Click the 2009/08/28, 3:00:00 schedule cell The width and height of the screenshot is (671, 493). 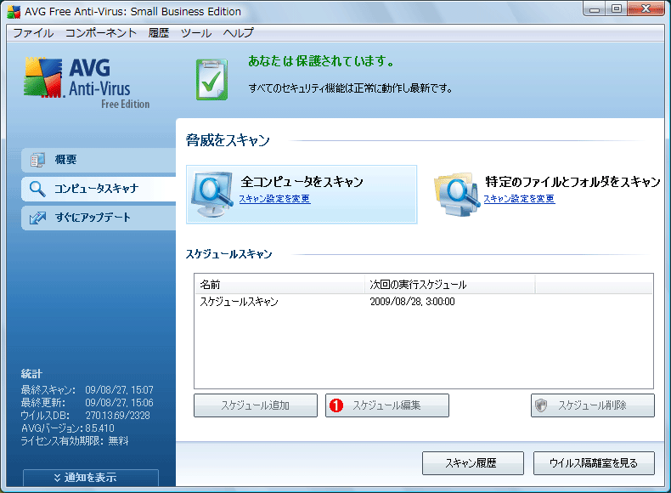412,302
